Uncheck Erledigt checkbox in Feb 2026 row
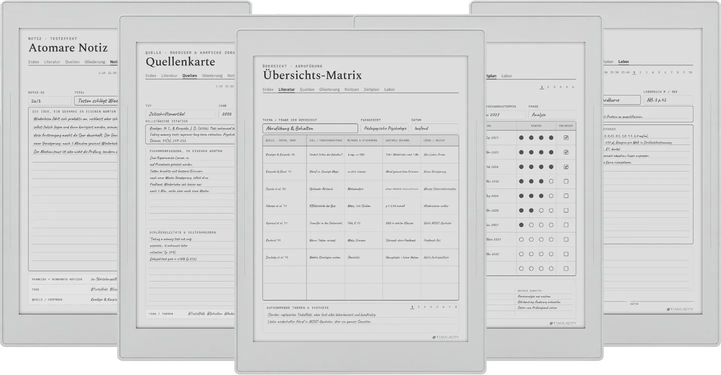This screenshot has height=375, width=721. 566,167
